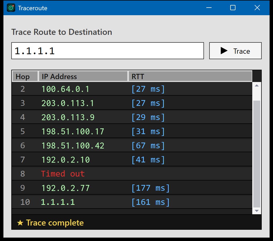Click the [41 ms] RTT value
Screen dimensions: 273x241
coord(148,160)
